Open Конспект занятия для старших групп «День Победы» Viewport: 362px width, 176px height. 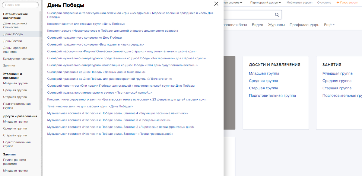point(86,24)
